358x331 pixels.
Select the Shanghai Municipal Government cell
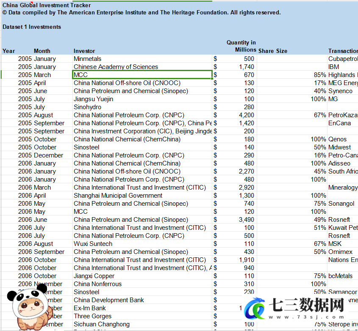(142, 196)
